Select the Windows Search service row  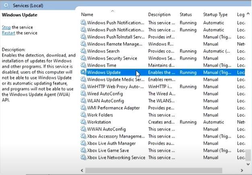tap(163, 51)
